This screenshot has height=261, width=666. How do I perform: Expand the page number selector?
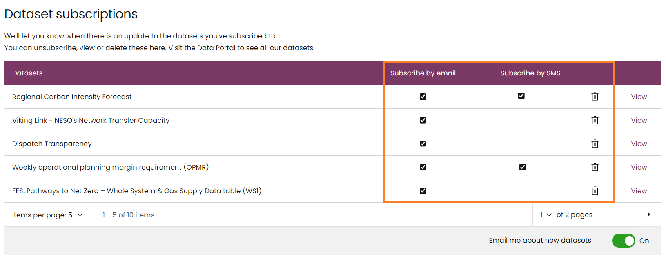pyautogui.click(x=546, y=215)
